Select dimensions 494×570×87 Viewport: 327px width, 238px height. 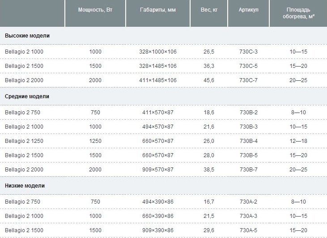pyautogui.click(x=158, y=127)
